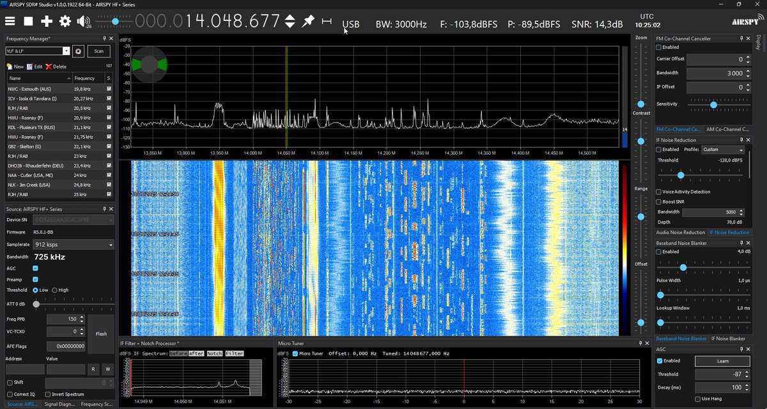
Task: Open the Display side tab
Action: tap(759, 42)
